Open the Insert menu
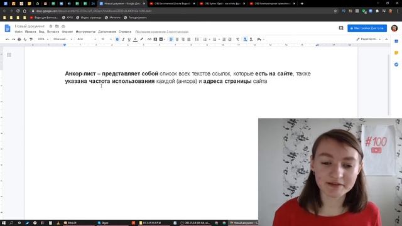The image size is (402, 226). click(x=53, y=31)
